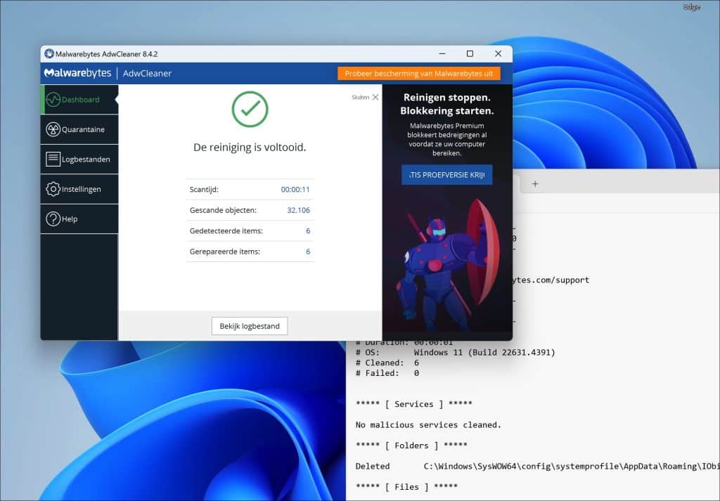Click the Scantijd value 00:00:11
720x501 pixels.
coord(295,190)
